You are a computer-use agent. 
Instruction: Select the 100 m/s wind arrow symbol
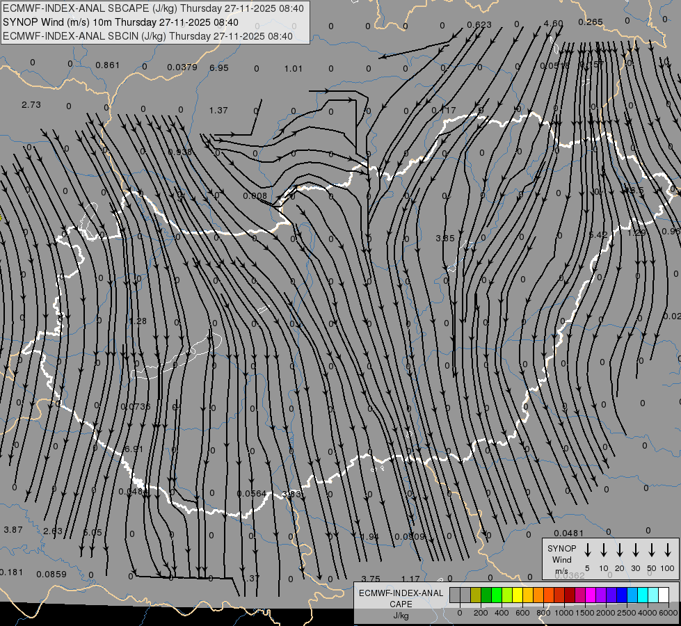click(668, 550)
